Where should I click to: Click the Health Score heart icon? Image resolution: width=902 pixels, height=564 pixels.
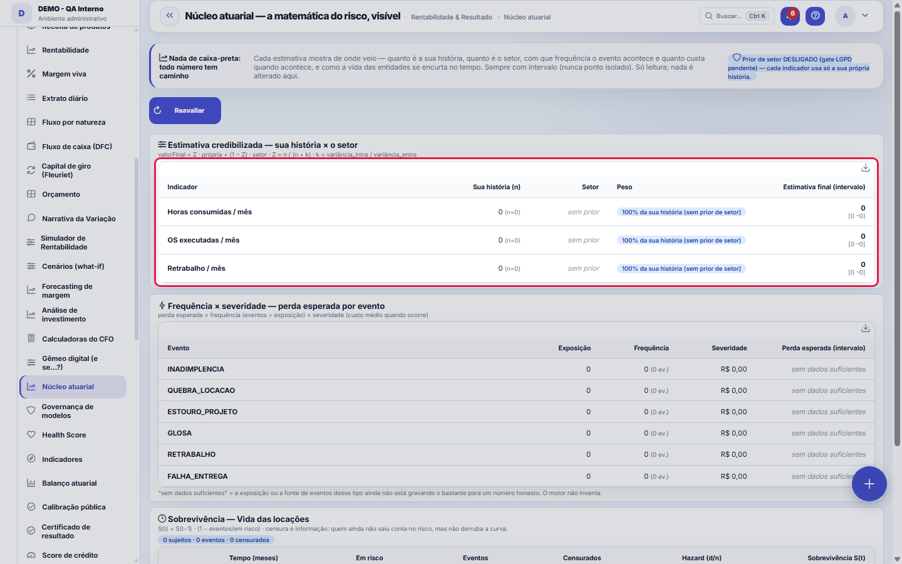pos(31,435)
